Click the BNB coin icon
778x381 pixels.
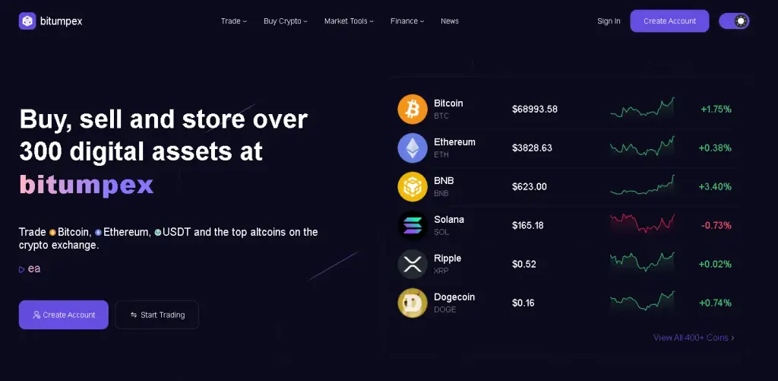[x=413, y=187]
